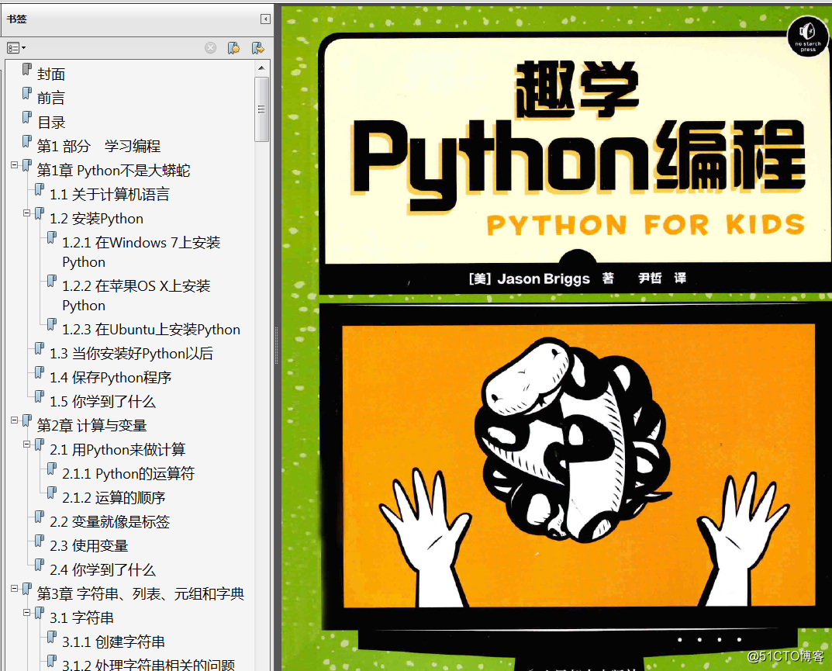
Task: Go to 2.3 使用变量
Action: [89, 546]
